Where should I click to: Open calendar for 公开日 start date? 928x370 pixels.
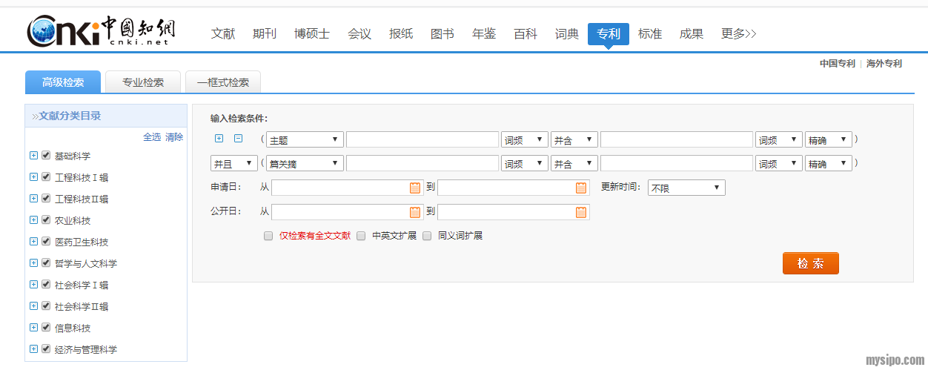415,213
